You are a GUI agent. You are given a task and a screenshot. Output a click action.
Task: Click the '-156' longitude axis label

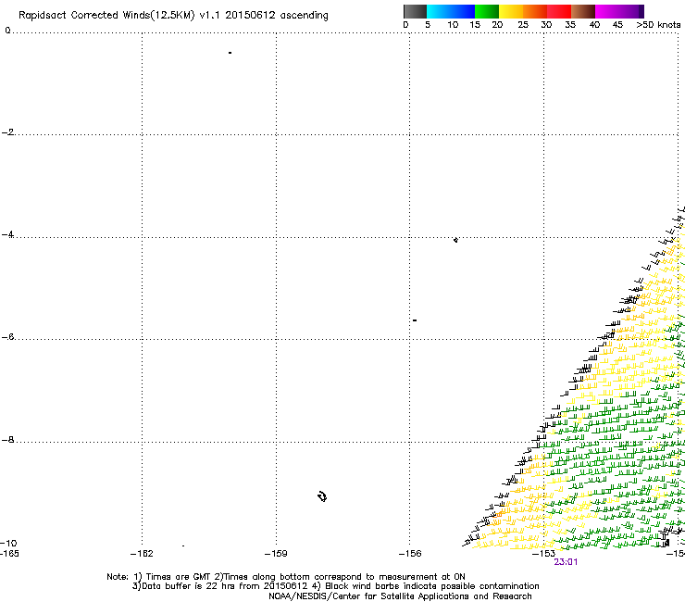point(410,554)
